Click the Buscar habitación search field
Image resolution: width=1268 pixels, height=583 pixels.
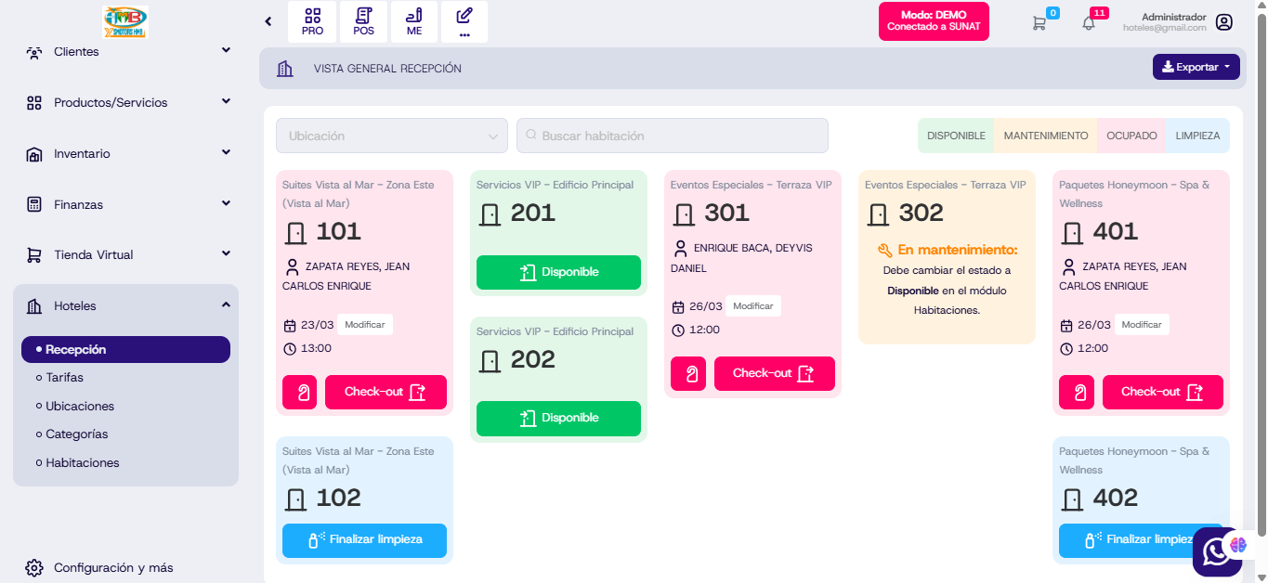672,136
